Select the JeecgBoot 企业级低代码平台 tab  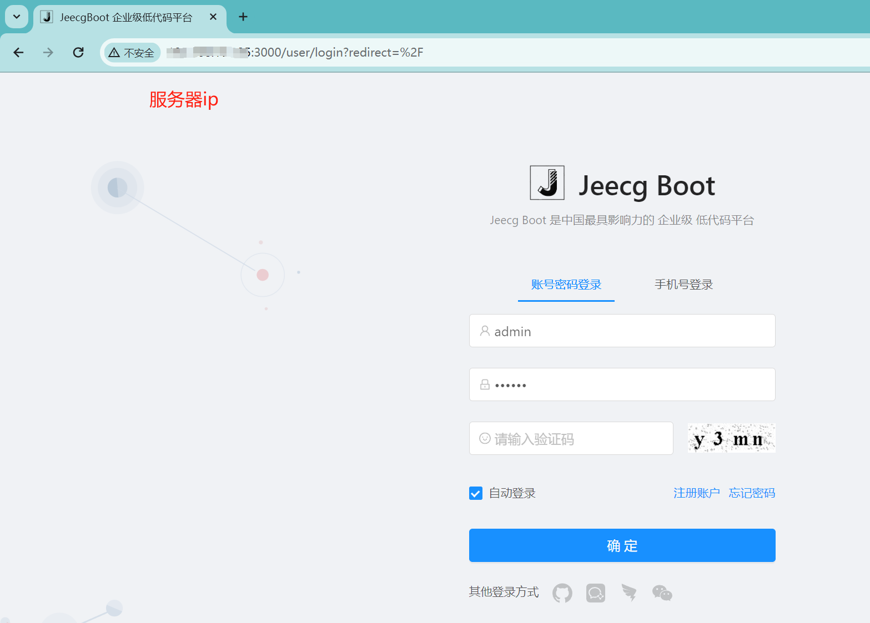pyautogui.click(x=130, y=17)
